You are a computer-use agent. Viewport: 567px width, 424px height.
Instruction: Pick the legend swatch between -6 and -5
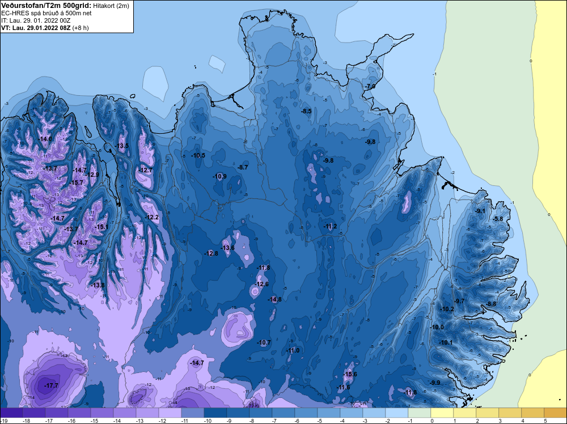tap(306, 413)
